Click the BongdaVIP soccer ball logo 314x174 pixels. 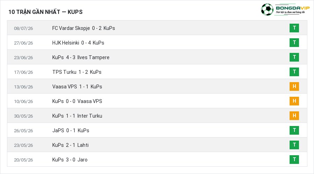point(267,9)
